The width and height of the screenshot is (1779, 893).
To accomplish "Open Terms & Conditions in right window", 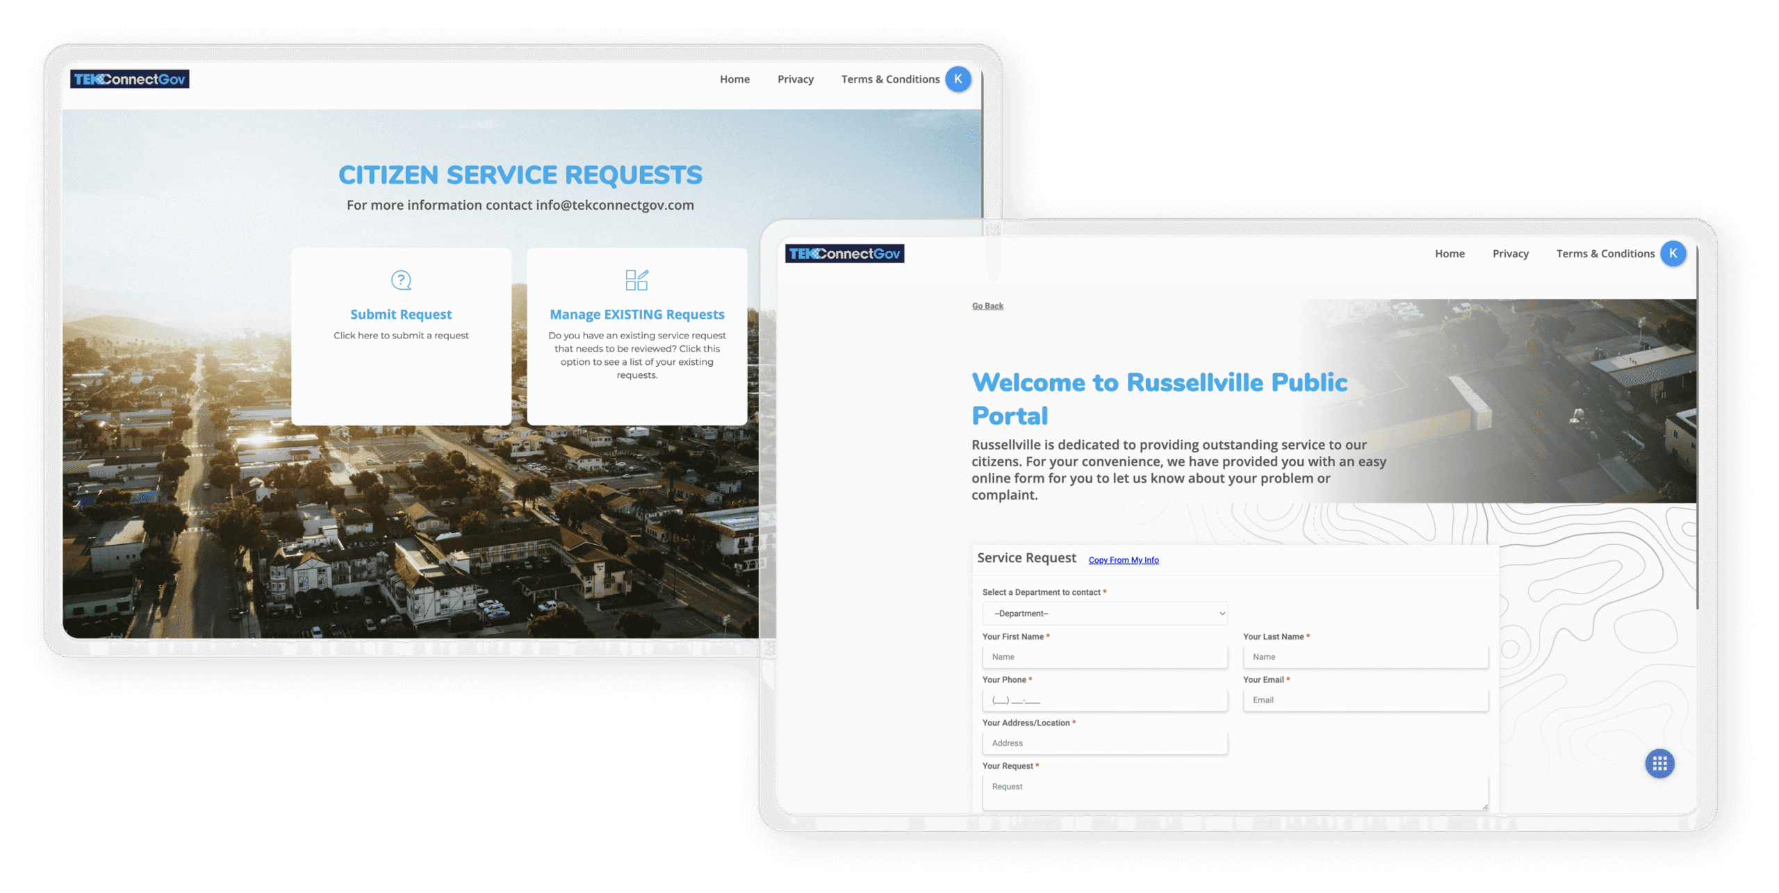I will click(x=1605, y=254).
